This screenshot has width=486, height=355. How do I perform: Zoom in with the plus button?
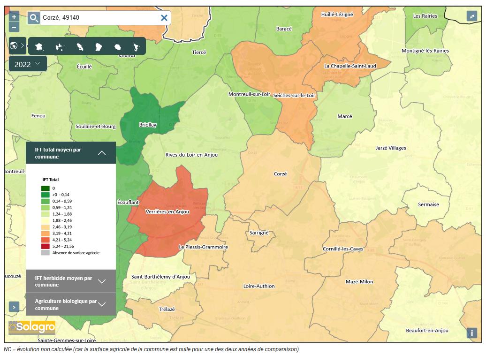(14, 16)
